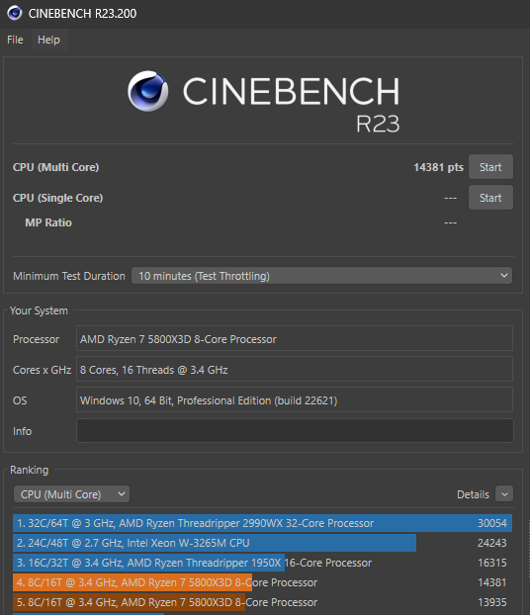Open the File menu
The height and width of the screenshot is (615, 530).
[x=15, y=40]
